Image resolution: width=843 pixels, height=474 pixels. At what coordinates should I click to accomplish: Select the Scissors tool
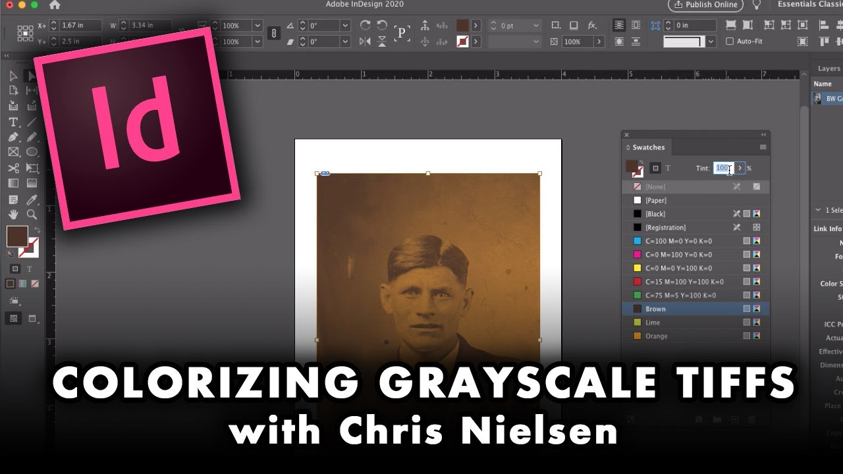click(x=13, y=167)
